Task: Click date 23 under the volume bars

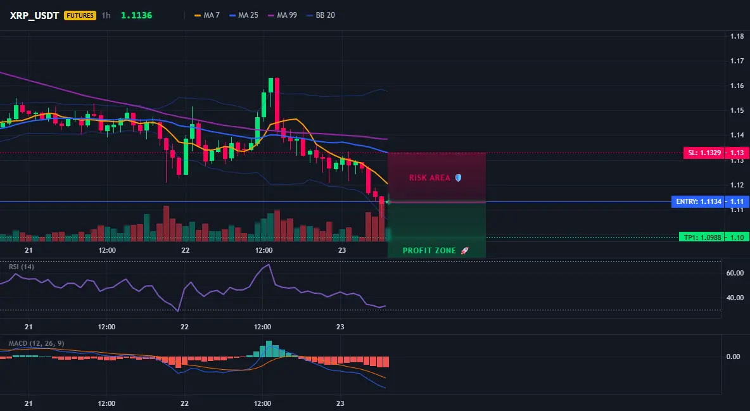Action: coord(341,250)
